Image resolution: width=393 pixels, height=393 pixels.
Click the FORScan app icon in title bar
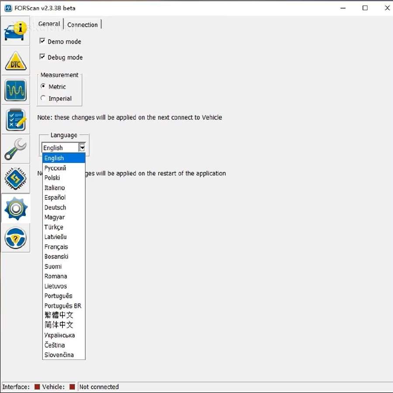(8, 8)
